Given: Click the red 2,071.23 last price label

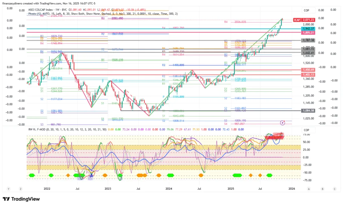Looking at the screenshot, I should pyautogui.click(x=308, y=20).
